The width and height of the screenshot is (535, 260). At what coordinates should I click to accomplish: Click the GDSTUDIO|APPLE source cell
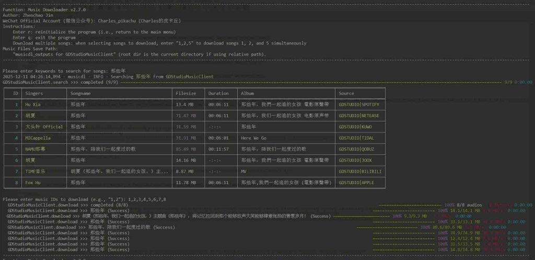356,183
